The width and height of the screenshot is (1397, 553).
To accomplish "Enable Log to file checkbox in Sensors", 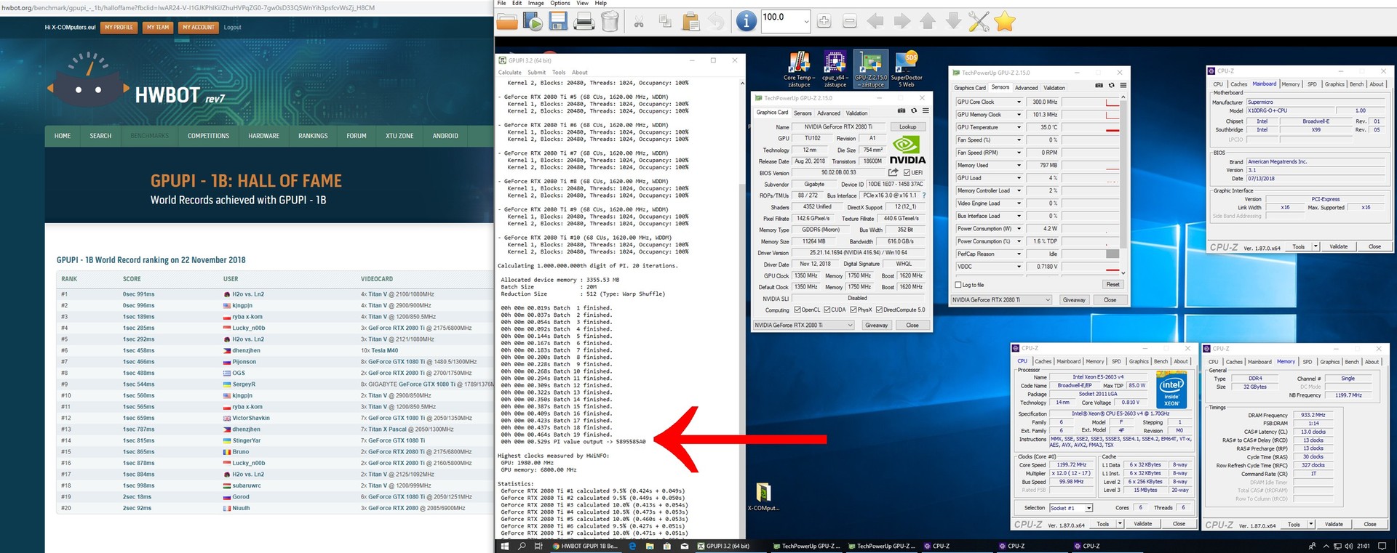I will [x=958, y=285].
